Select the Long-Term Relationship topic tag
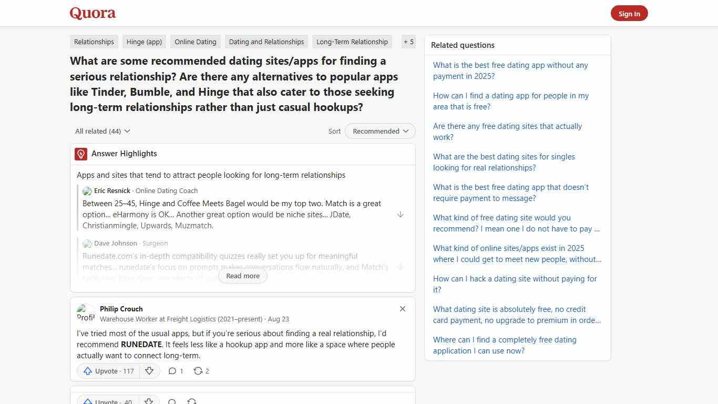 tap(352, 42)
